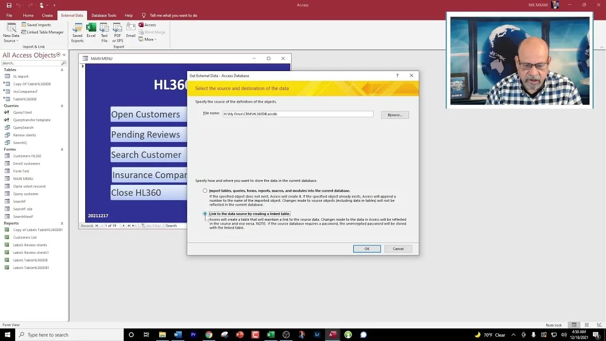Switch to the Home tab
The width and height of the screenshot is (606, 341).
(x=28, y=15)
